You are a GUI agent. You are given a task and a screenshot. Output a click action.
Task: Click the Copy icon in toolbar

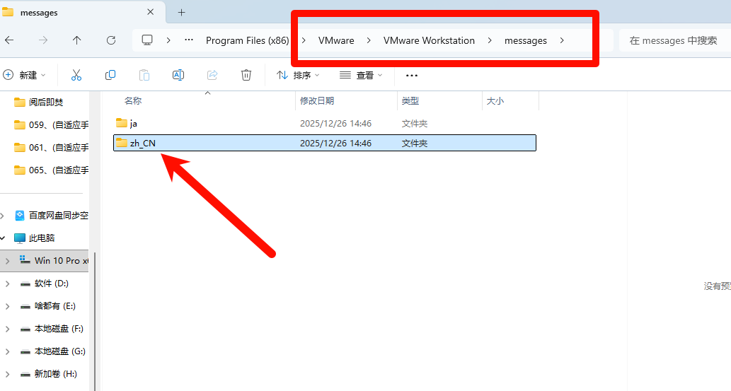[110, 75]
